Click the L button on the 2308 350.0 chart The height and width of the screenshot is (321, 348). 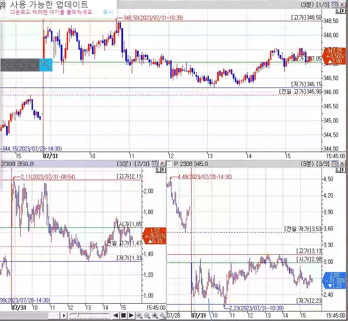click(x=158, y=170)
